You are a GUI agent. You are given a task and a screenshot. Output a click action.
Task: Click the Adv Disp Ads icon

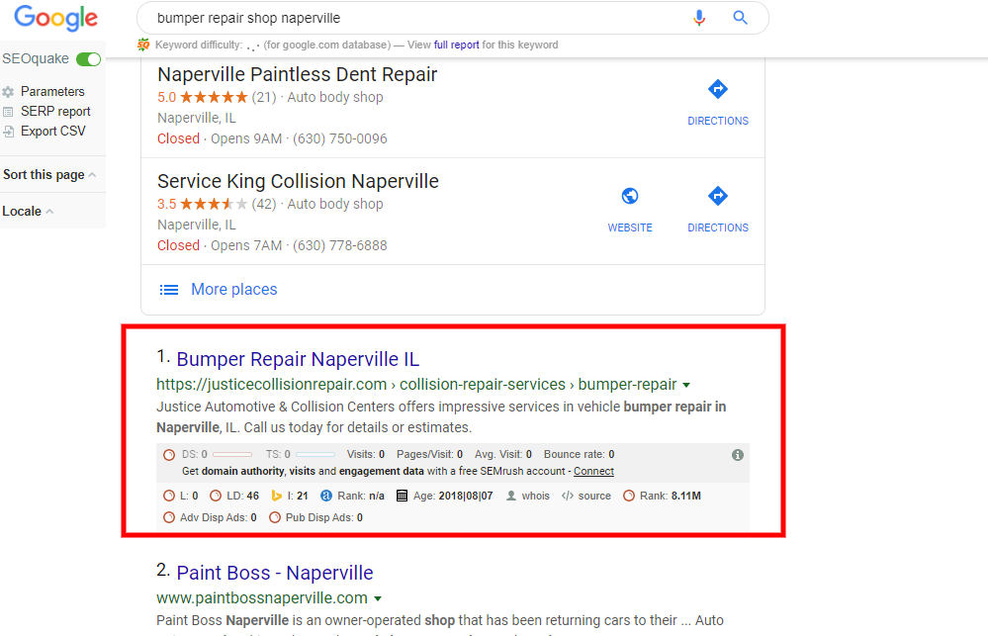coord(169,517)
